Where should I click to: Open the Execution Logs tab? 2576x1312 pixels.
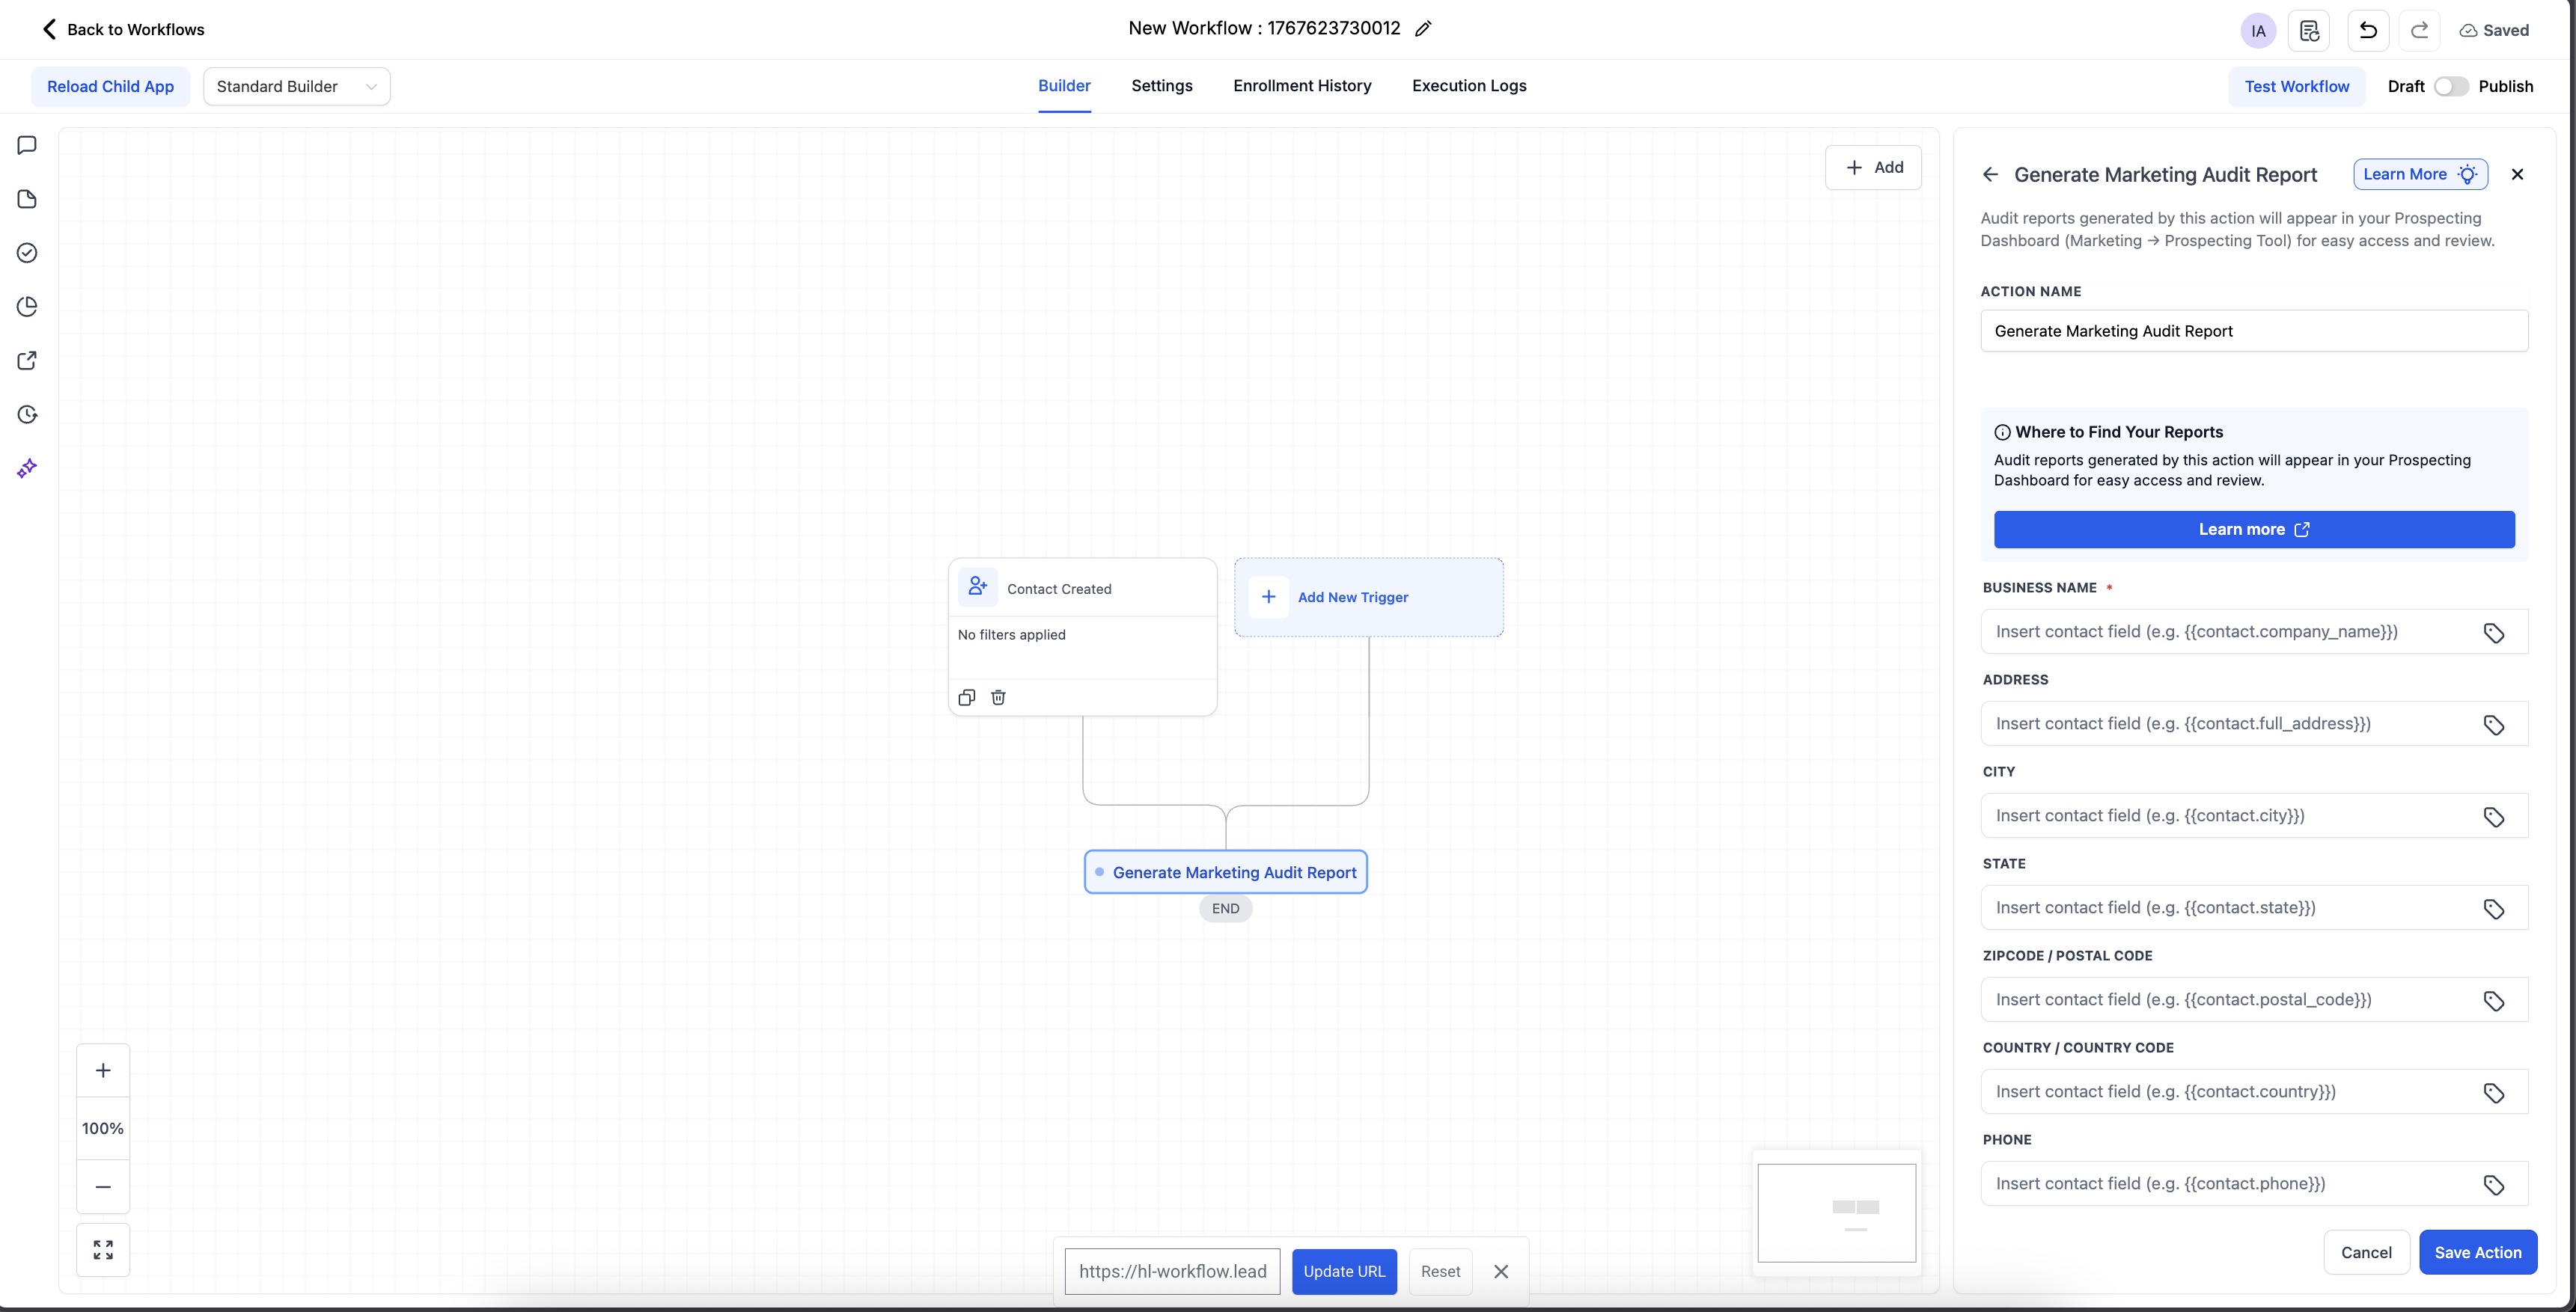[x=1468, y=86]
